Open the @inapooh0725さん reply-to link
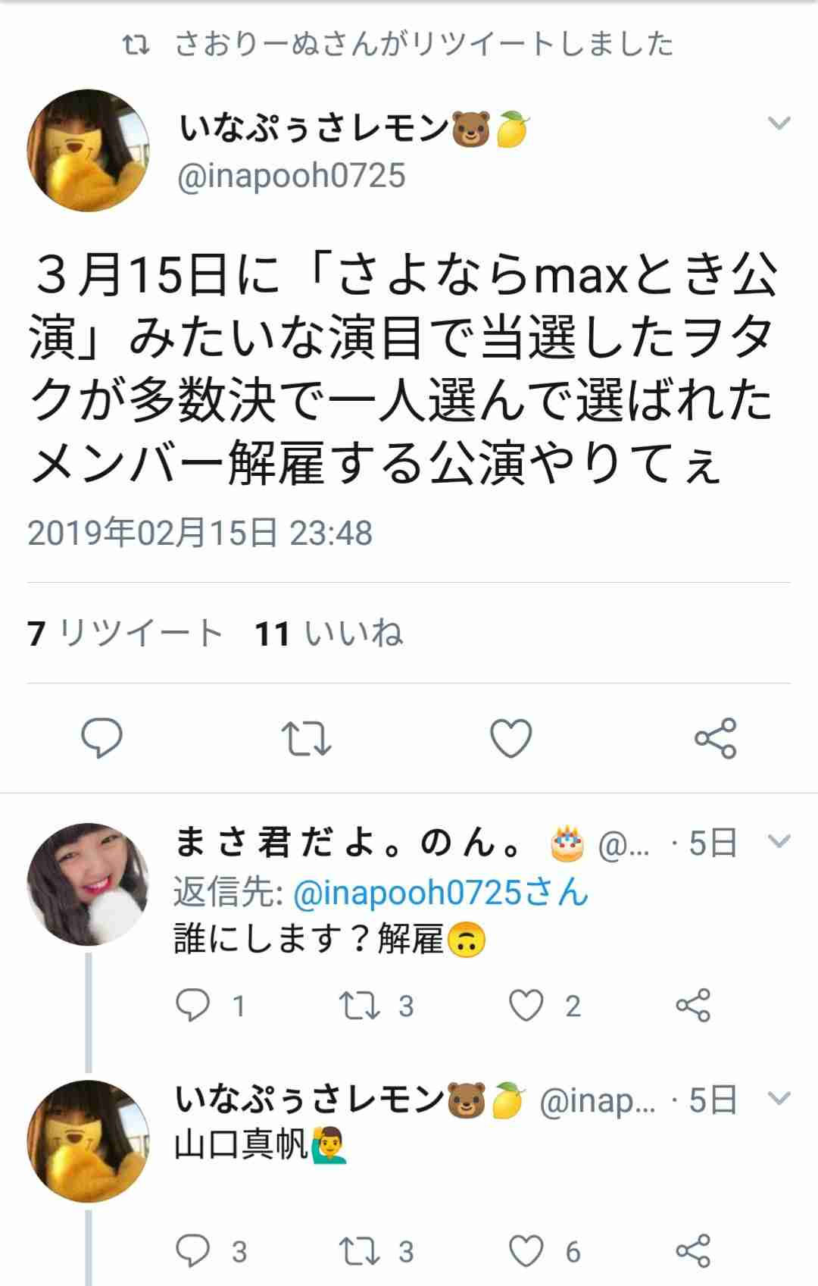 pyautogui.click(x=440, y=892)
